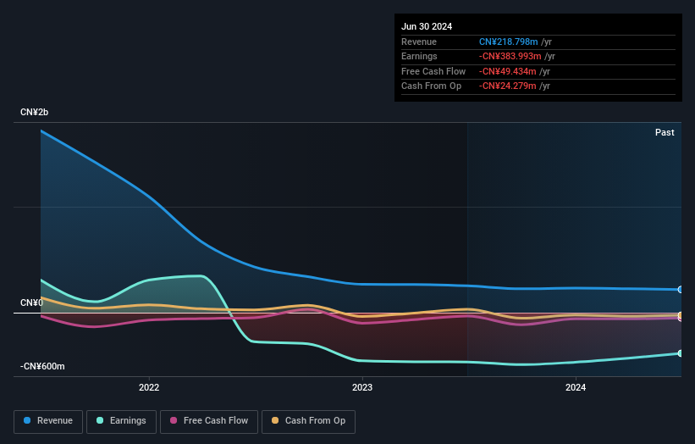Click the CN¥218.798m revenue value
The height and width of the screenshot is (444, 695).
coord(509,42)
